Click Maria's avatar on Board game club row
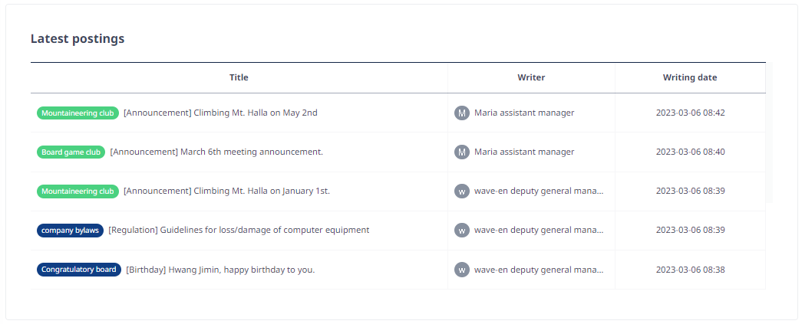802x324 pixels. (x=462, y=152)
